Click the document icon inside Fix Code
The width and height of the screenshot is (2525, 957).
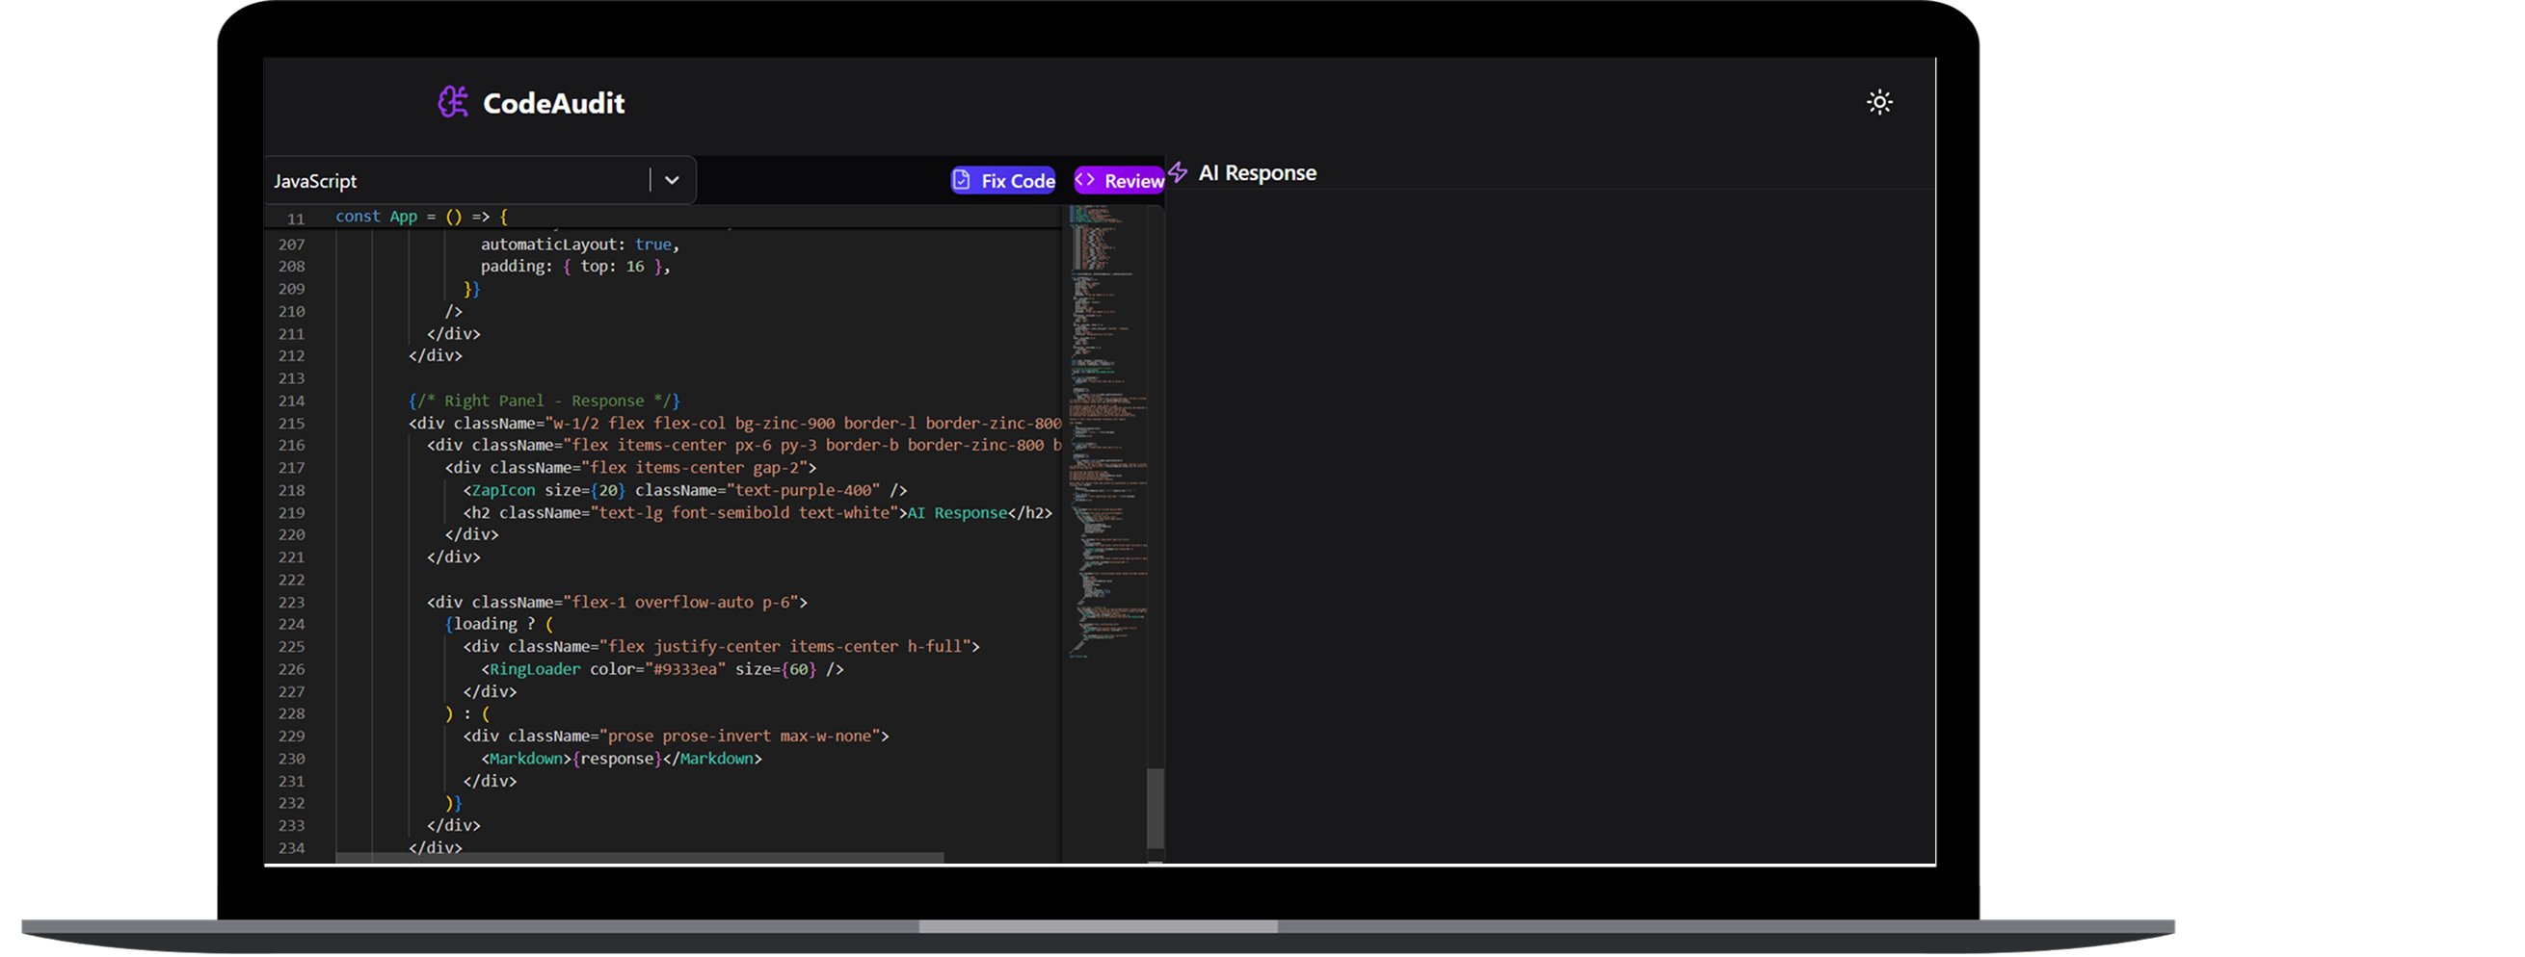[x=962, y=180]
